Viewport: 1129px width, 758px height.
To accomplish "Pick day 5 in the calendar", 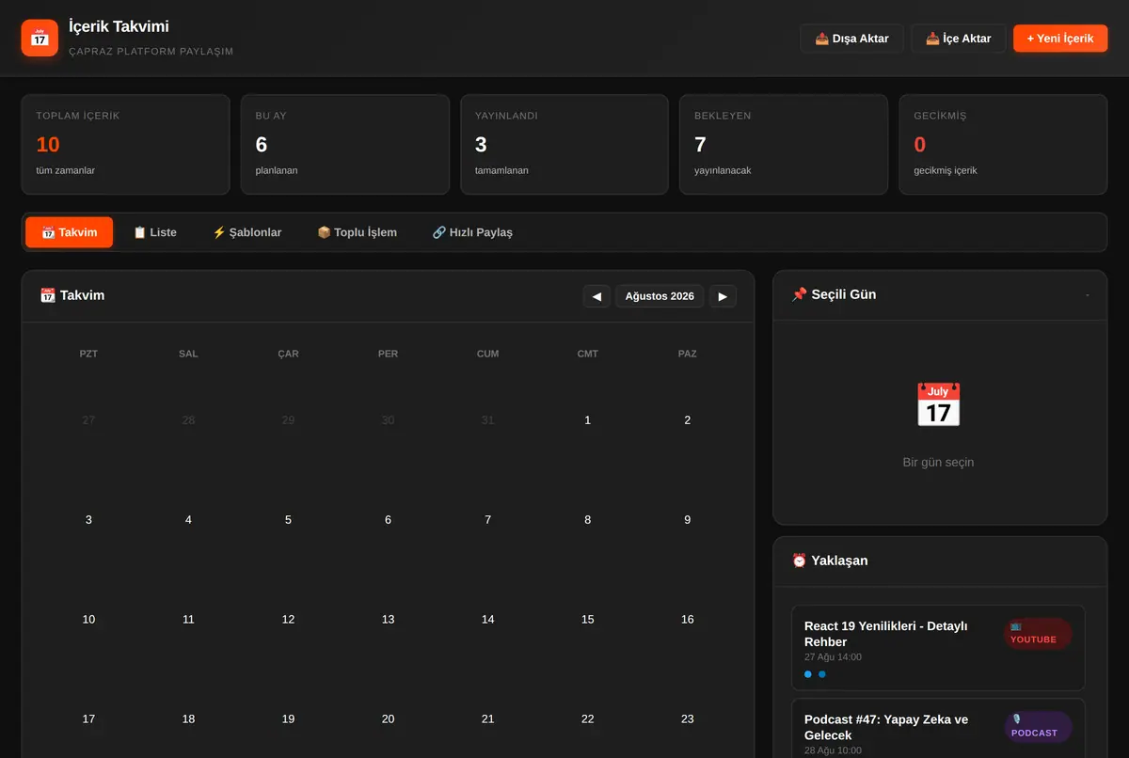I will 288,520.
